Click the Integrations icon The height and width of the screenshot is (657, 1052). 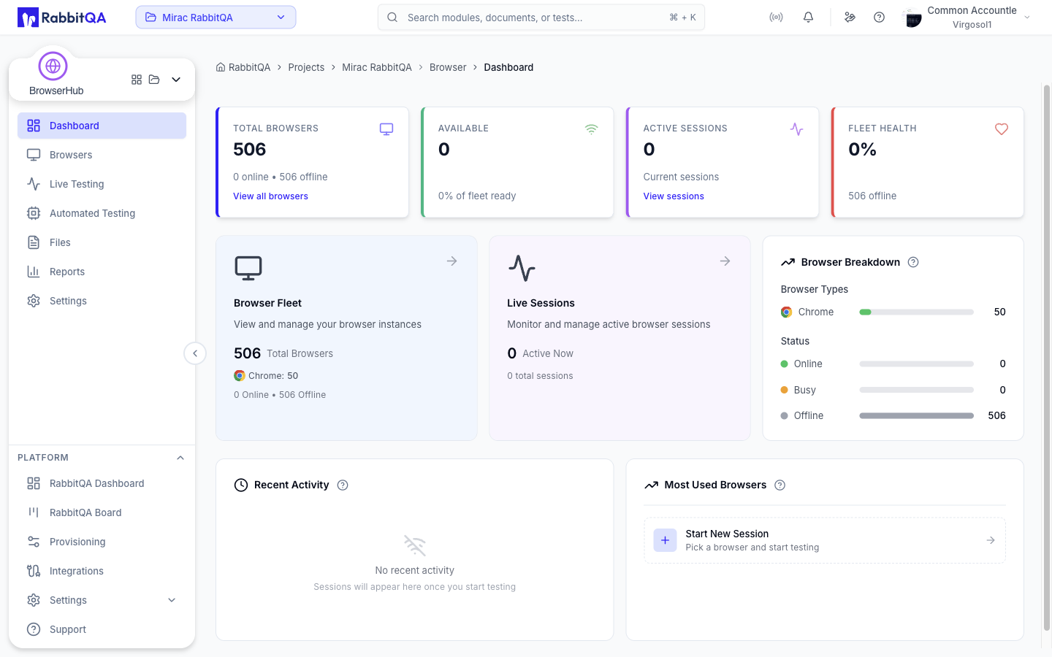coord(34,571)
